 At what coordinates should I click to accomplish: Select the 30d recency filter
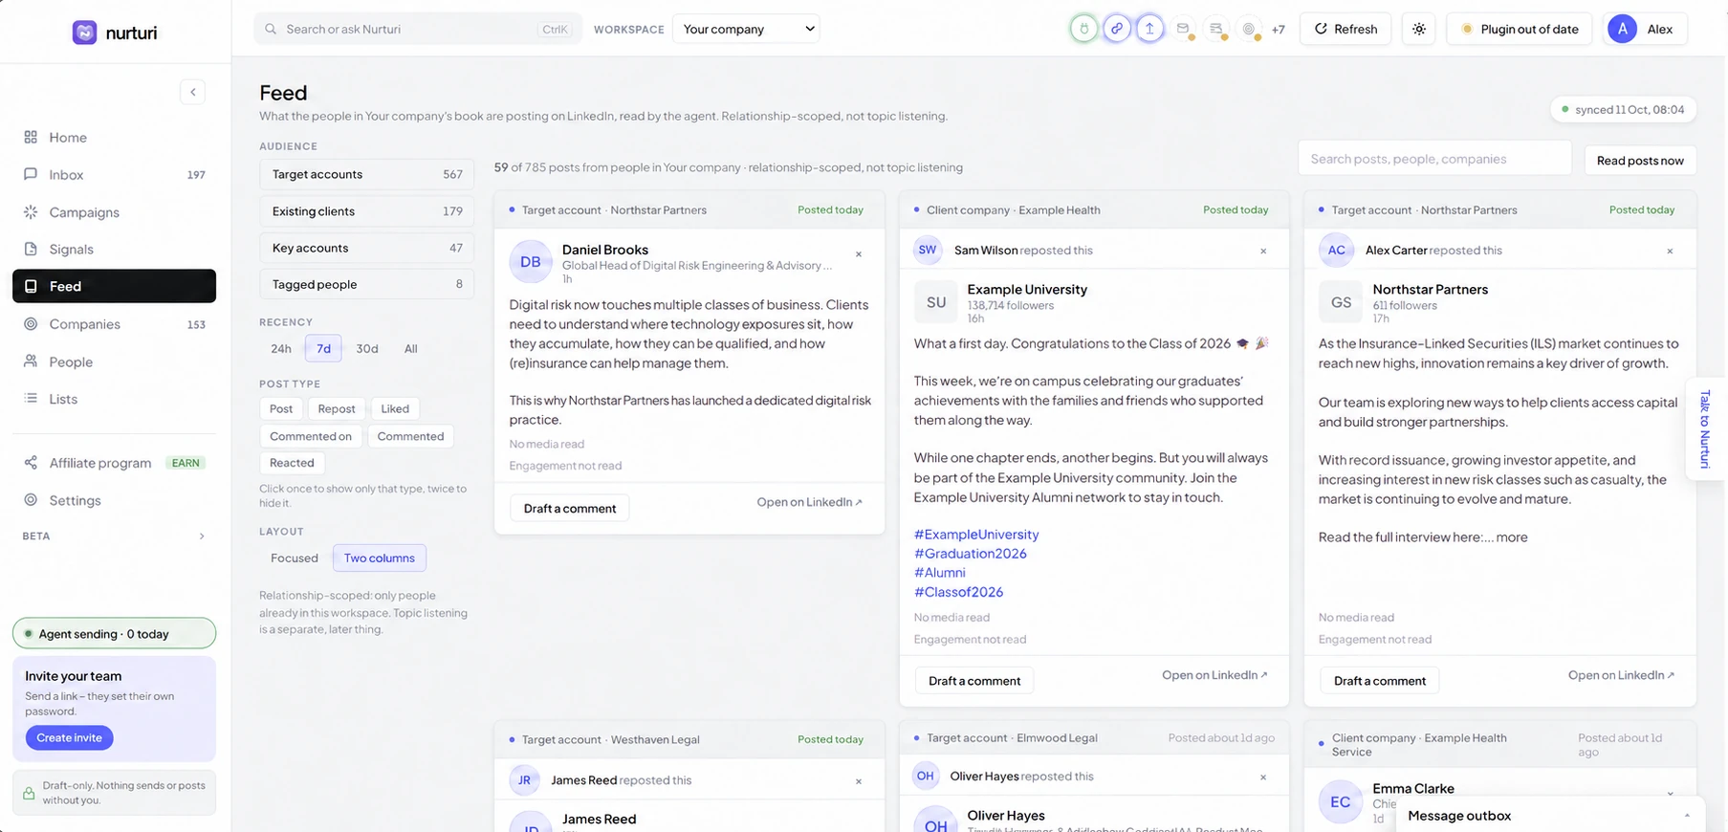click(x=367, y=349)
